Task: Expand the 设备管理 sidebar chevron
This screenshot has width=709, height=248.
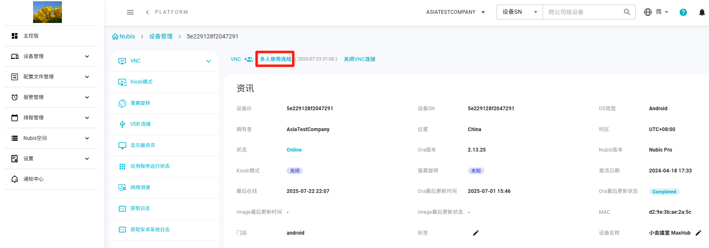Action: 87,56
